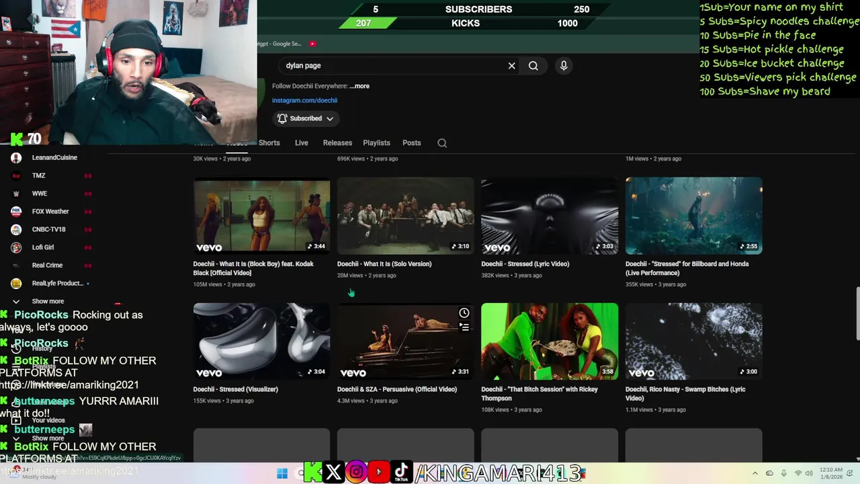Image resolution: width=860 pixels, height=484 pixels.
Task: Open 'Persuasive (Official Video)' title link
Action: pyautogui.click(x=397, y=389)
